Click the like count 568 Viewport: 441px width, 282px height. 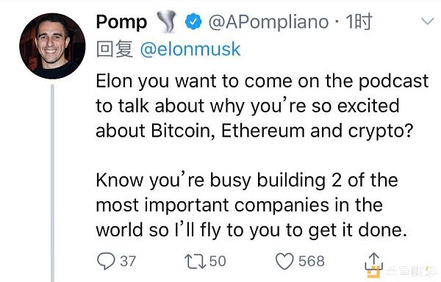(x=312, y=261)
